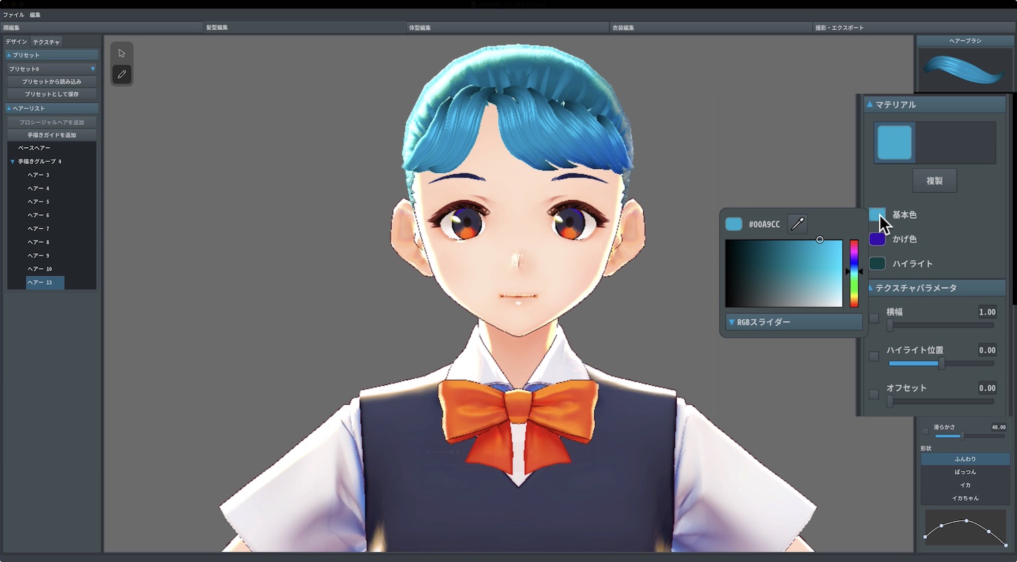Collapse the テクスチャパラメータ section
The height and width of the screenshot is (562, 1017).
935,288
